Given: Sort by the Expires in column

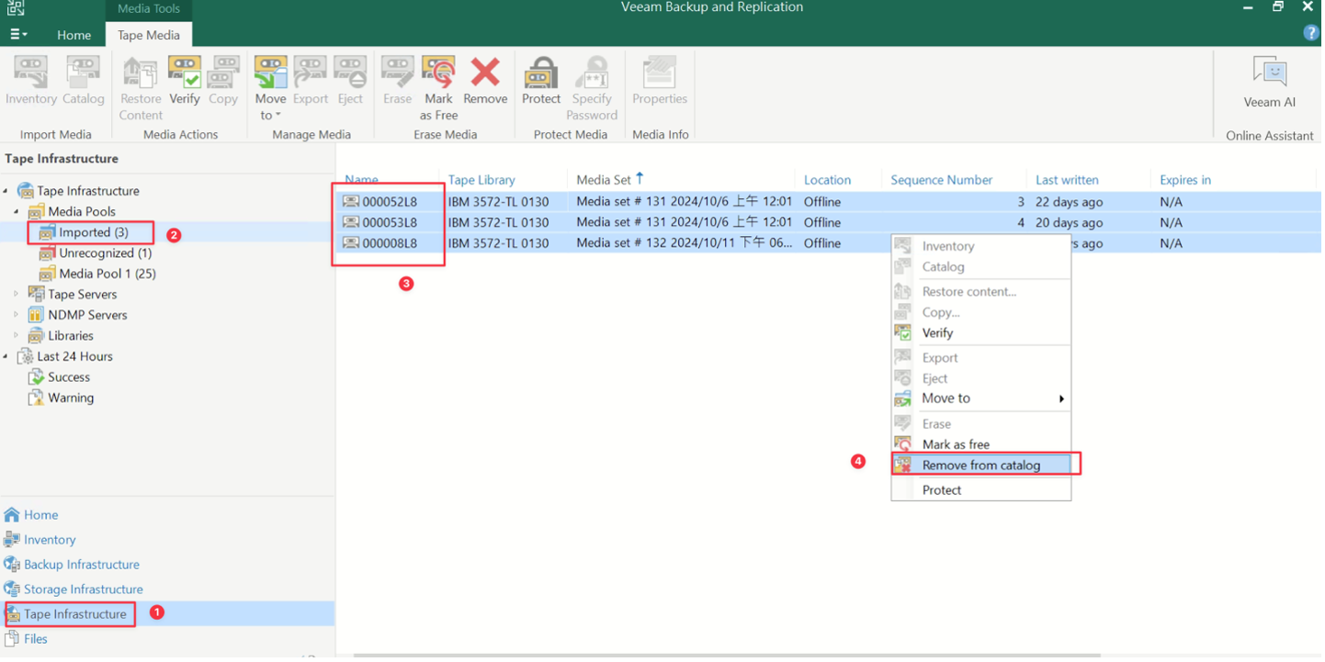Looking at the screenshot, I should (x=1185, y=180).
